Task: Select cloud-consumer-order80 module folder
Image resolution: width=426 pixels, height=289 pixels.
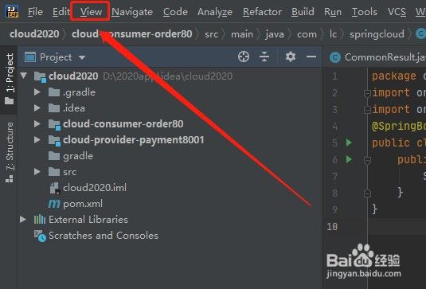Action: 123,124
